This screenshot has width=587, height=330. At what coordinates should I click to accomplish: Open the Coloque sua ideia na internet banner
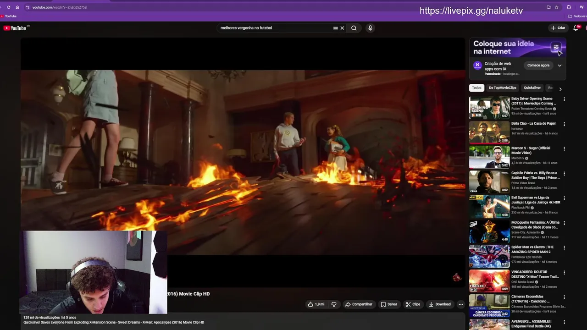coord(517,47)
